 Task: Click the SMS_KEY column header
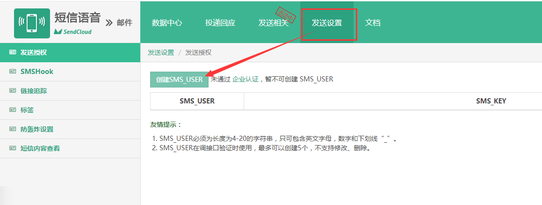tap(491, 101)
